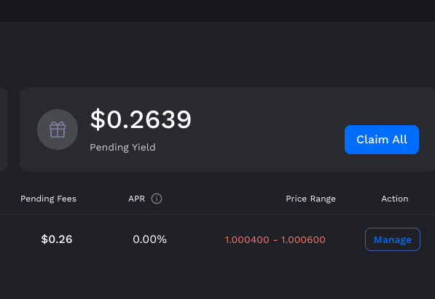Screen dimensions: 435x299
Task: Select the circular gift icon background
Action: click(x=58, y=129)
